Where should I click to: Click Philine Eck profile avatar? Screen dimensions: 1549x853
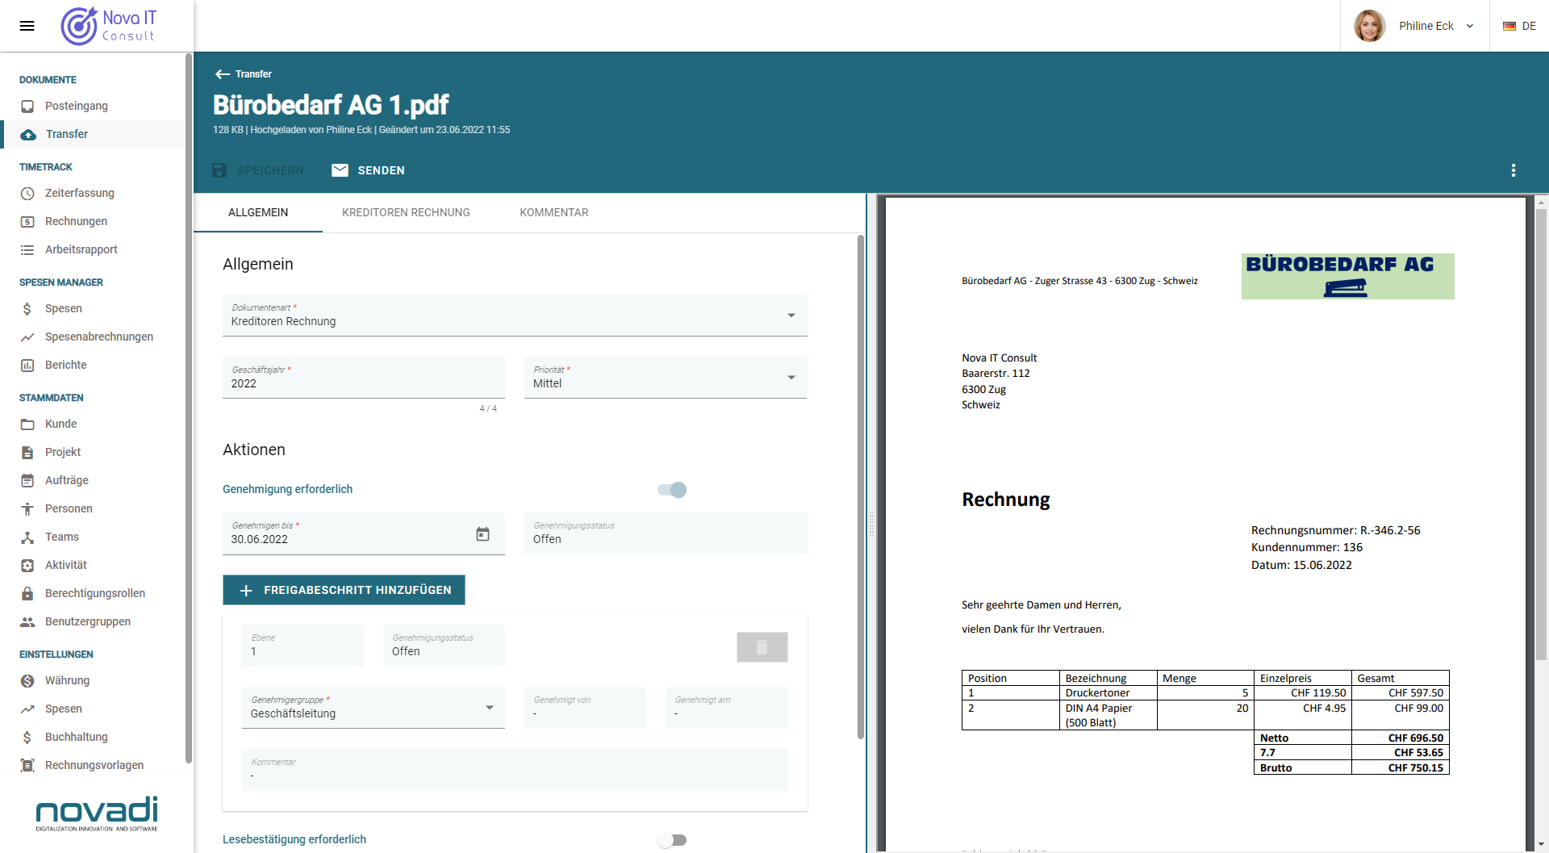(1369, 26)
